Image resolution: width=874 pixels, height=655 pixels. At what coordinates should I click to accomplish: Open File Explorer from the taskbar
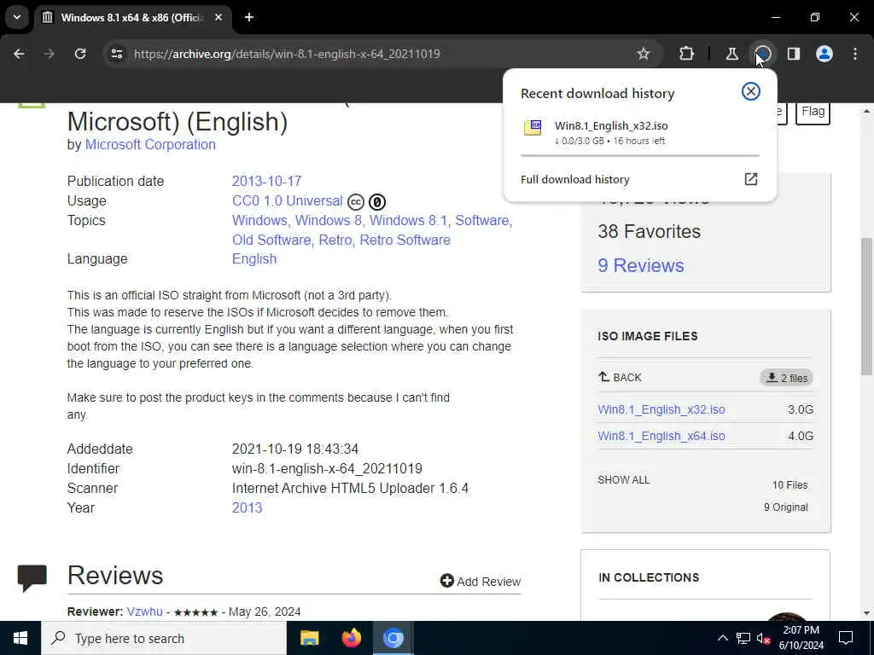point(309,638)
